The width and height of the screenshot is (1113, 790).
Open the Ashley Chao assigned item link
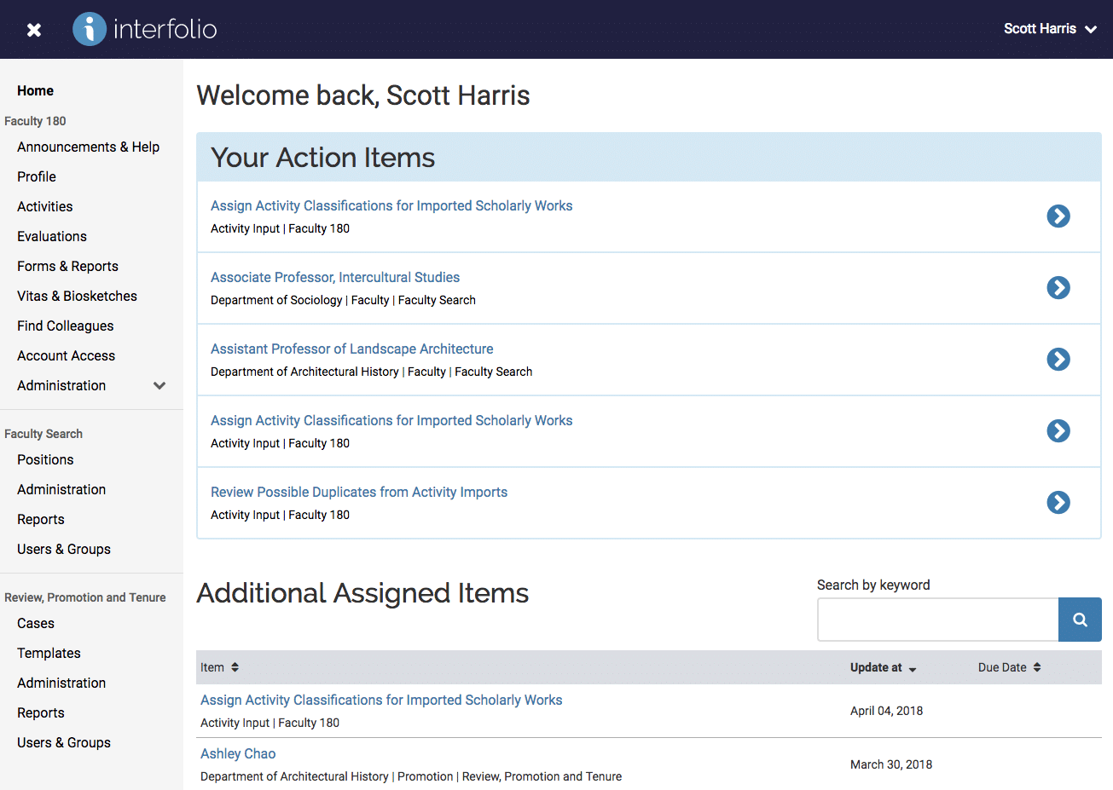click(238, 753)
